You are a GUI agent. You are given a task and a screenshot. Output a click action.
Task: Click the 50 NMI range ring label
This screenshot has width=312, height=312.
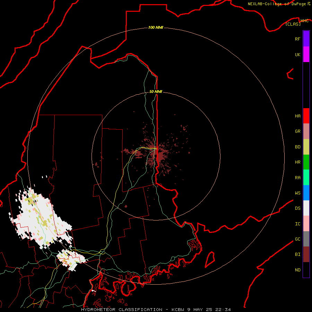point(156,92)
